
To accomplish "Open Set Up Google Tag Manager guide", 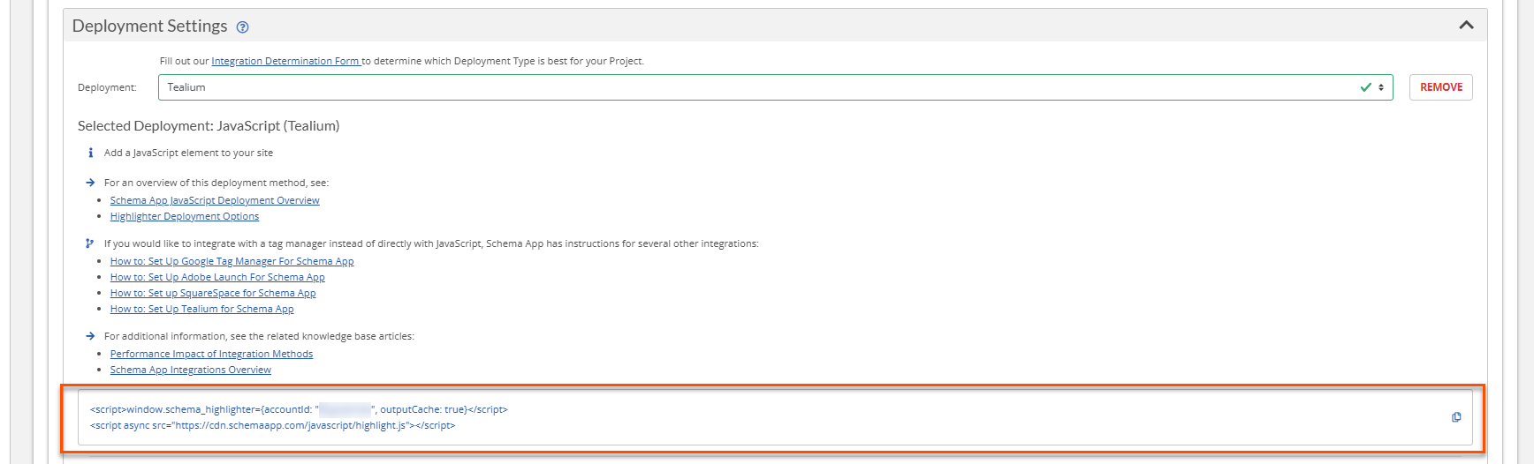I will [x=232, y=261].
